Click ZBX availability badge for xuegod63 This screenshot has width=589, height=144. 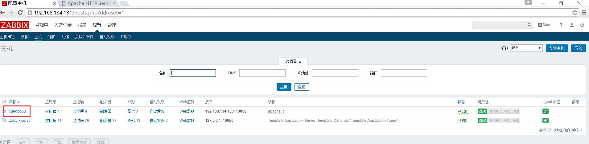(x=482, y=111)
